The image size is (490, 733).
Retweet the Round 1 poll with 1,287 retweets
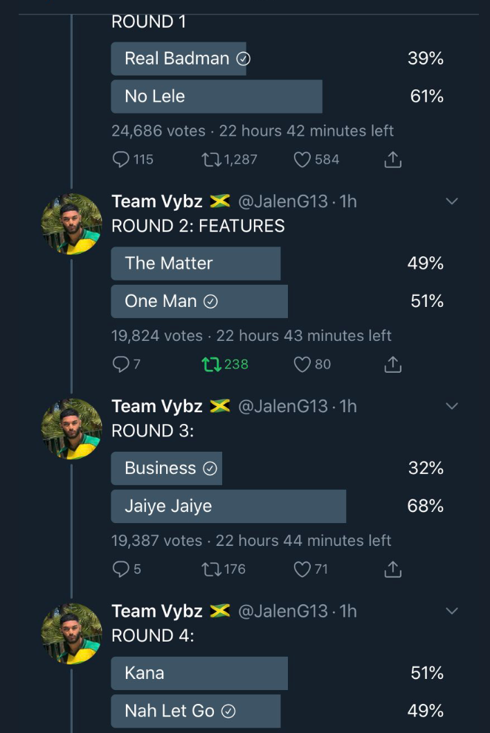point(210,159)
